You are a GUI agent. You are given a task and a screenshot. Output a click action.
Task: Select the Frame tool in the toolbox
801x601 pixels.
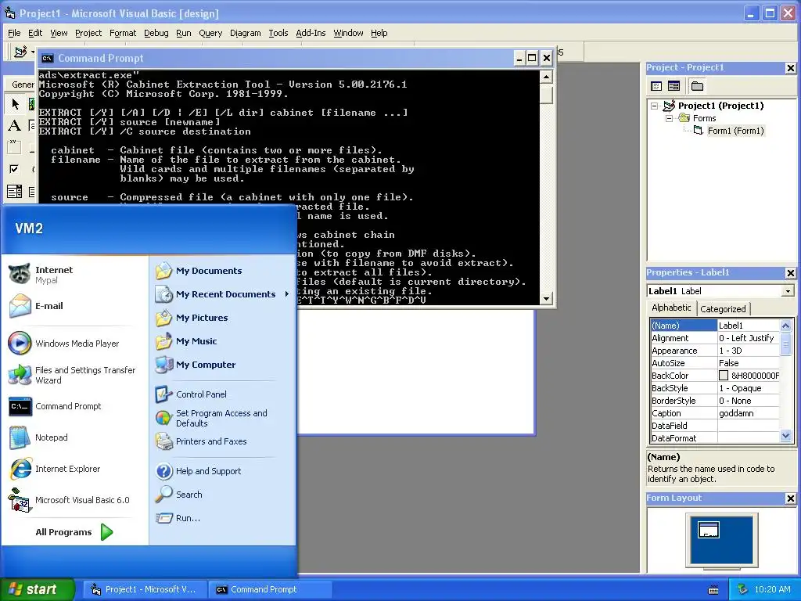[14, 147]
